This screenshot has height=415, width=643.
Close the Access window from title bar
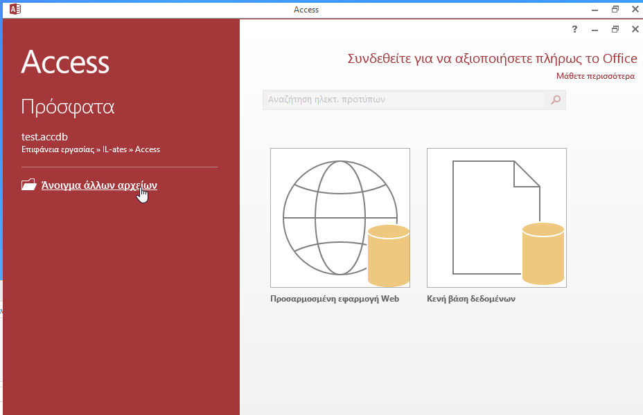coord(635,9)
